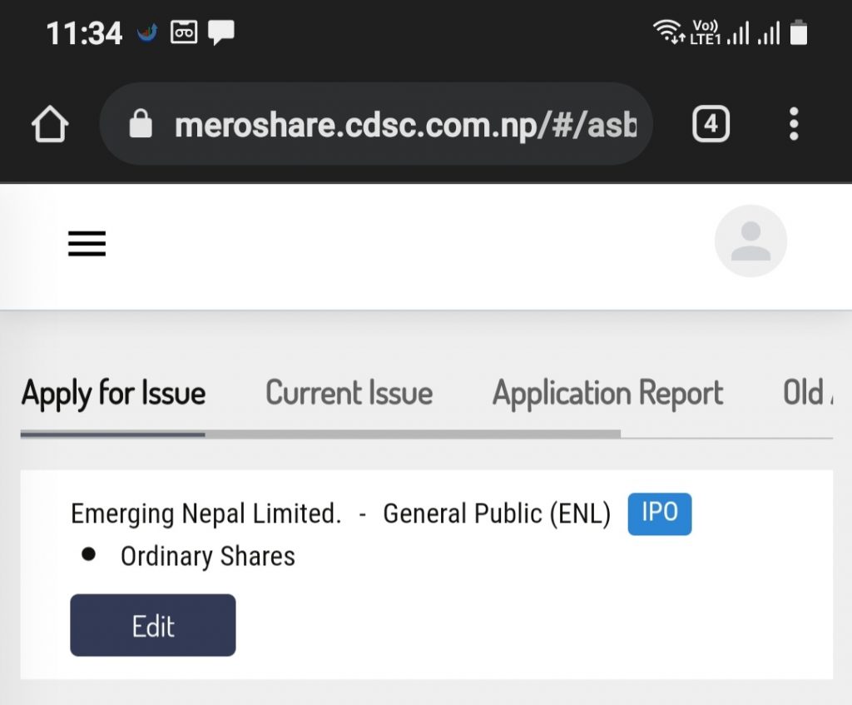Open the browser three-dot overflow menu
Screen dimensions: 852x705
pos(793,124)
